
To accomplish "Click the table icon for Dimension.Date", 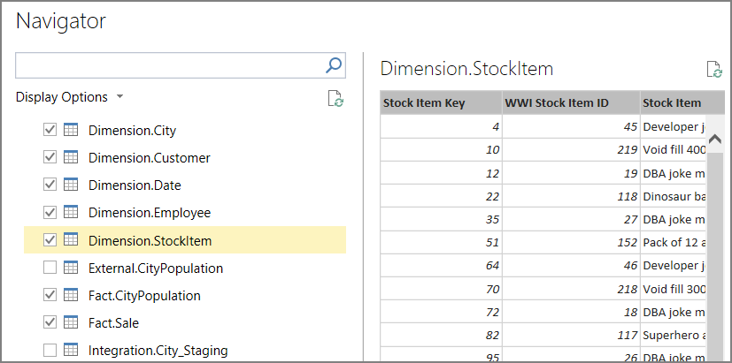I will pos(71,185).
